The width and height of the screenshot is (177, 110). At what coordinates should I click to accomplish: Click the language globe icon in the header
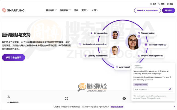coord(168,4)
